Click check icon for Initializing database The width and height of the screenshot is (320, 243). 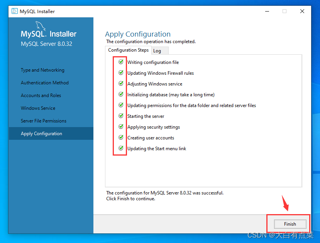[x=121, y=94]
